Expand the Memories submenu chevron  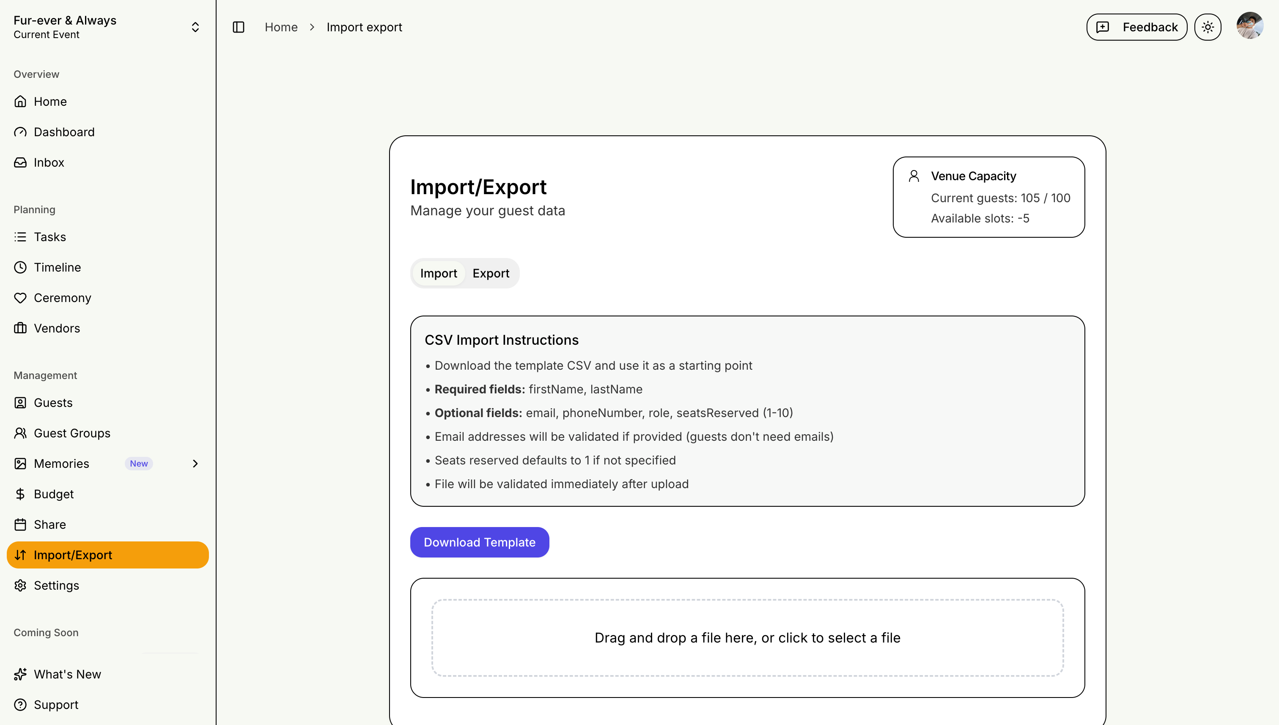(195, 464)
